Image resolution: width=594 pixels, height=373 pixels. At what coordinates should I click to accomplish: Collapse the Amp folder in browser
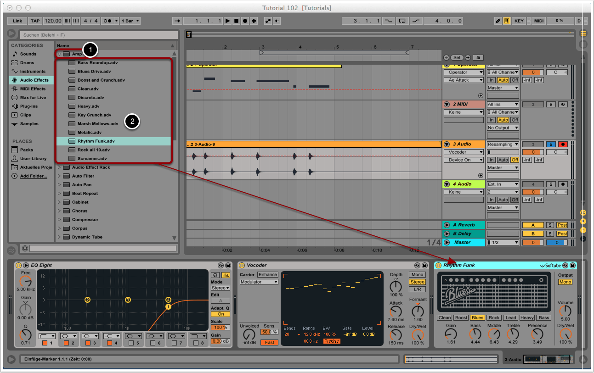tap(59, 54)
